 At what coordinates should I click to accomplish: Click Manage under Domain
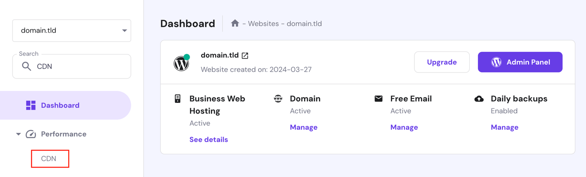pyautogui.click(x=304, y=127)
